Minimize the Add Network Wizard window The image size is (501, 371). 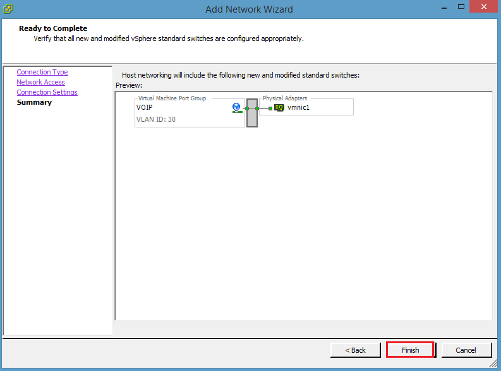pyautogui.click(x=444, y=8)
